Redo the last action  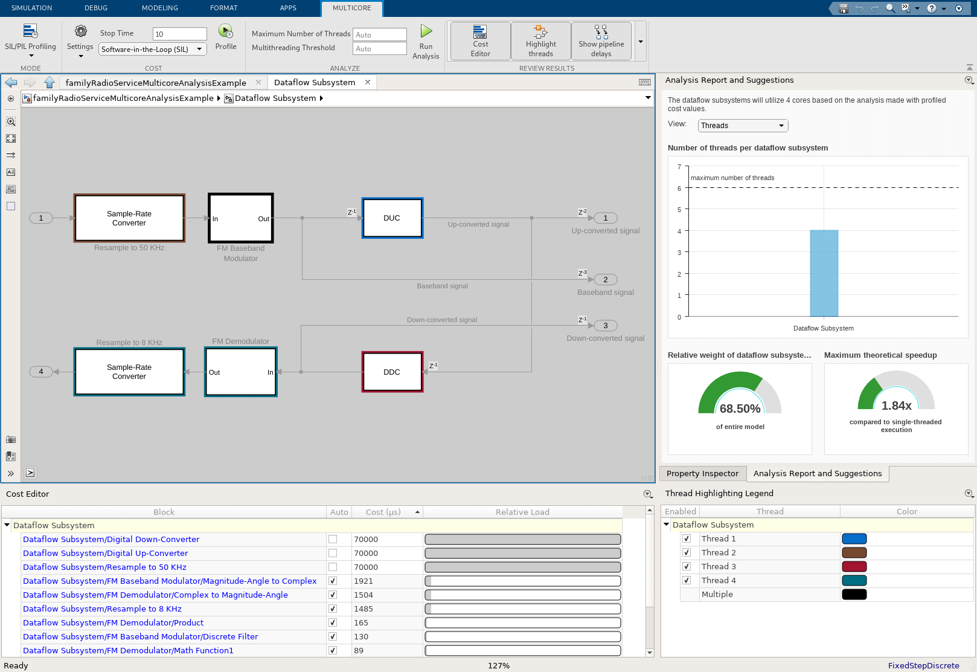874,8
